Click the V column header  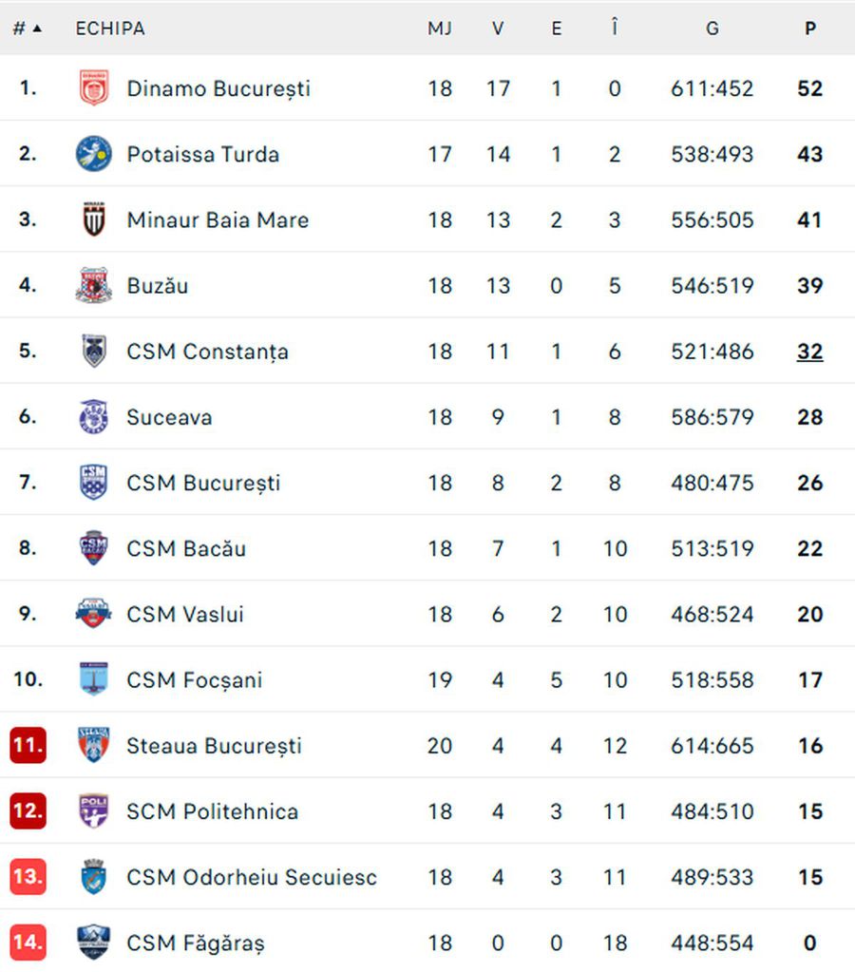[x=497, y=28]
